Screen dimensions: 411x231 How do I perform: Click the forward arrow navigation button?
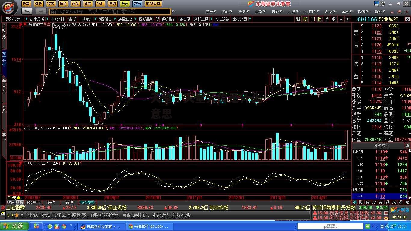point(40,11)
